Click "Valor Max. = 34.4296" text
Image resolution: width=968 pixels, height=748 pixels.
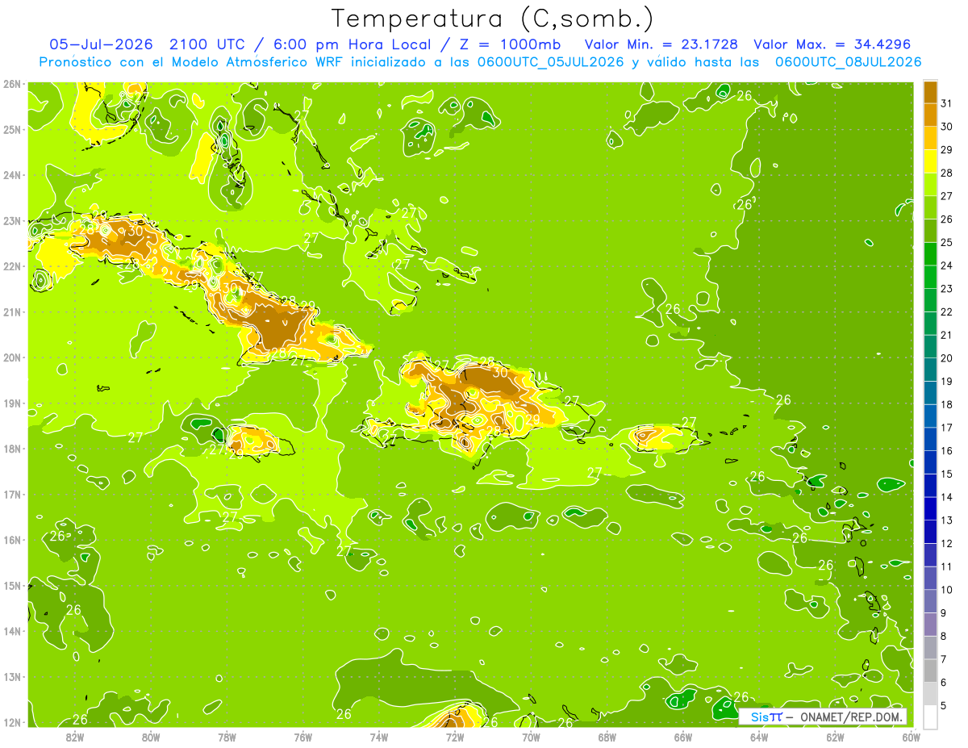(832, 44)
